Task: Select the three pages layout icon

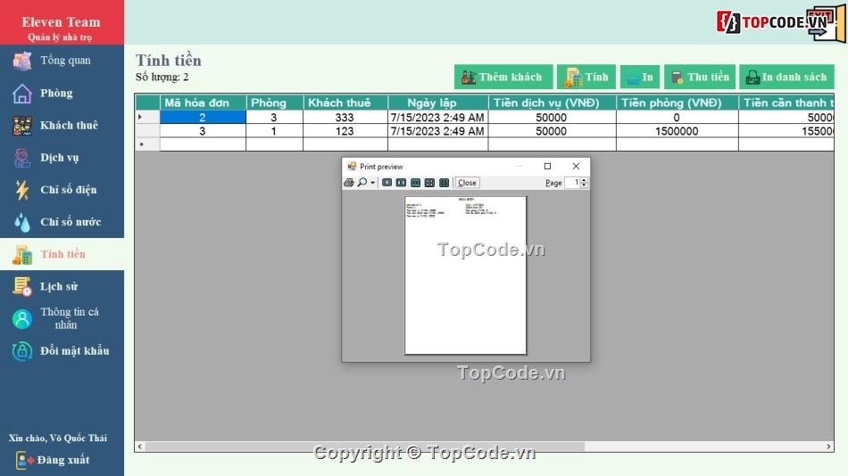Action: pyautogui.click(x=415, y=183)
